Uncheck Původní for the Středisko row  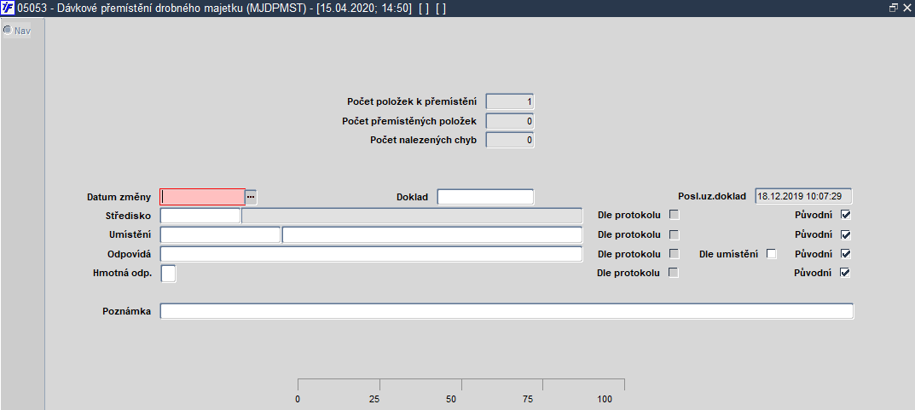click(846, 215)
